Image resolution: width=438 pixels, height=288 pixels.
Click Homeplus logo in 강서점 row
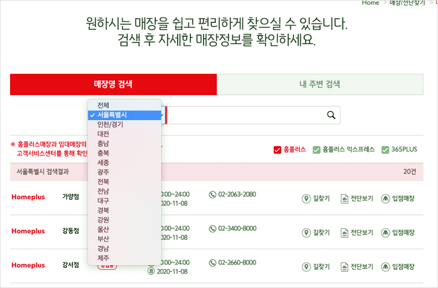tap(28, 265)
